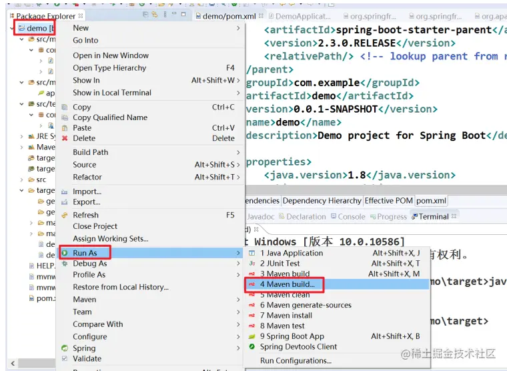Image resolution: width=507 pixels, height=371 pixels.
Task: Click the HELP file icon in tree
Action: 31,266
